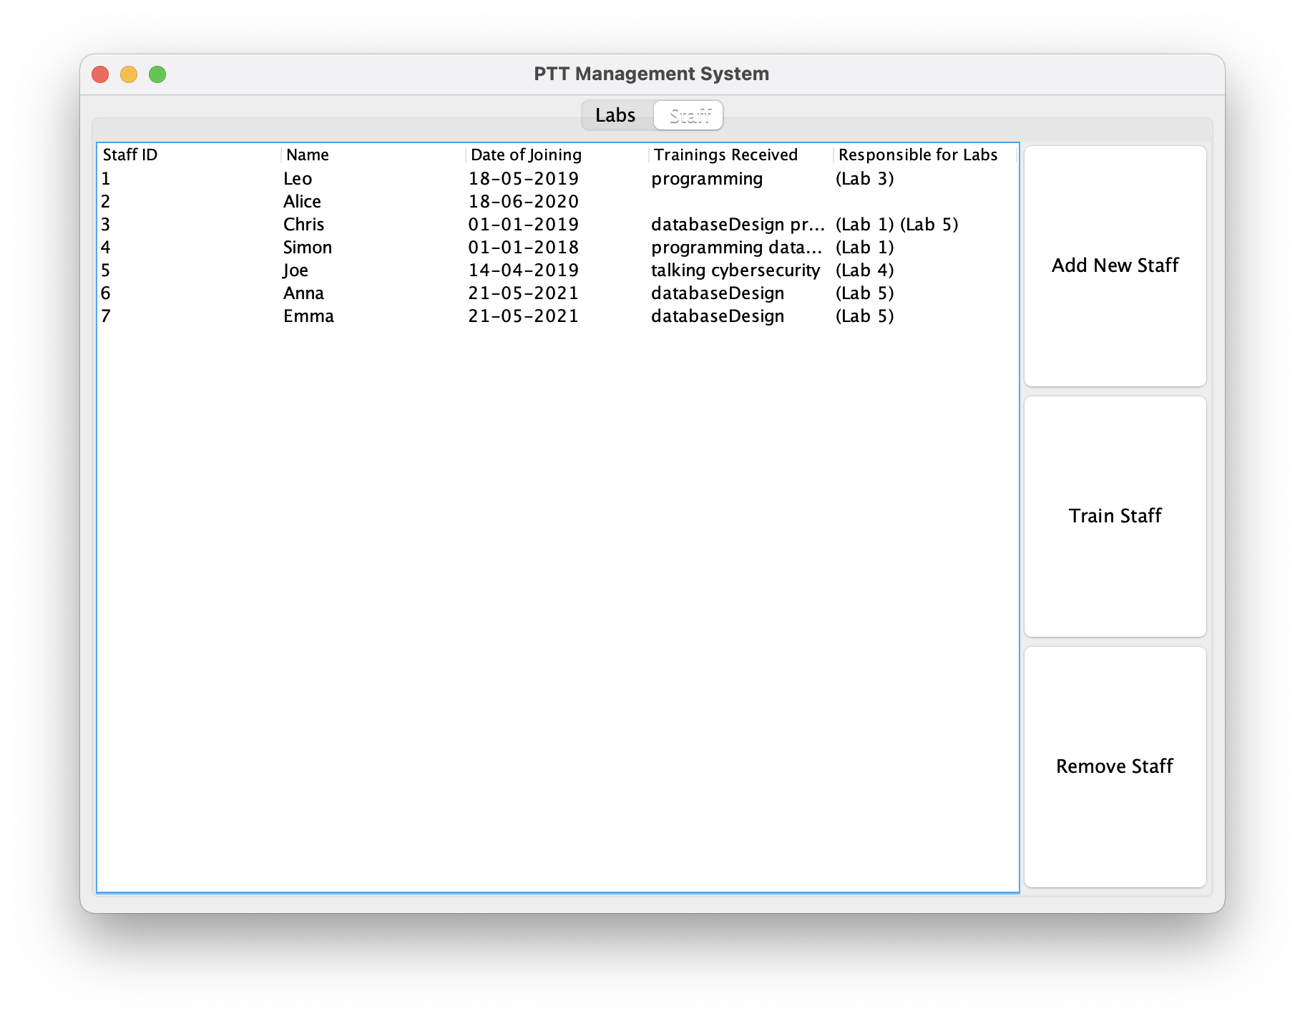Select the Staff tab
This screenshot has height=1019, width=1305.
click(689, 114)
